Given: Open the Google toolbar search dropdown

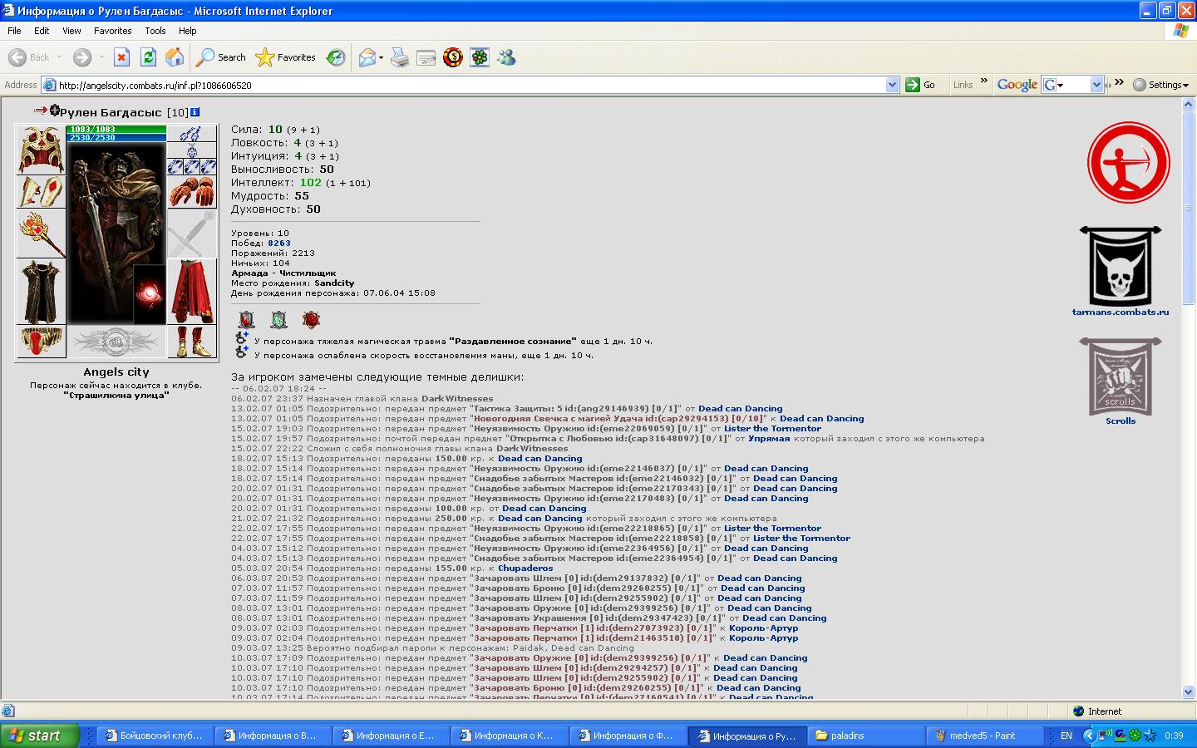Looking at the screenshot, I should 1096,85.
